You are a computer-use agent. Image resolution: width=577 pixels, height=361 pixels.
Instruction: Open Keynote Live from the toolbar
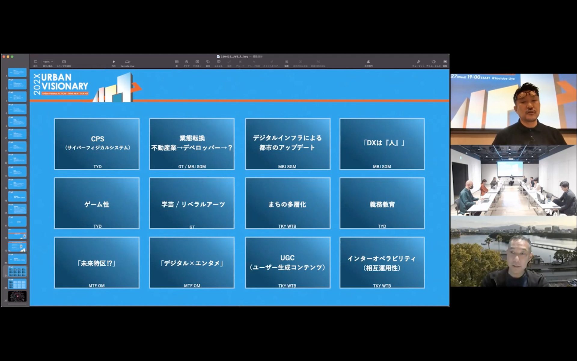(x=127, y=62)
